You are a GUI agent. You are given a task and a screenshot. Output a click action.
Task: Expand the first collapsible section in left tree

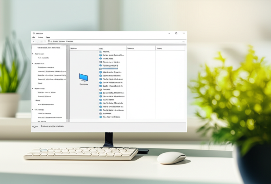33,54
